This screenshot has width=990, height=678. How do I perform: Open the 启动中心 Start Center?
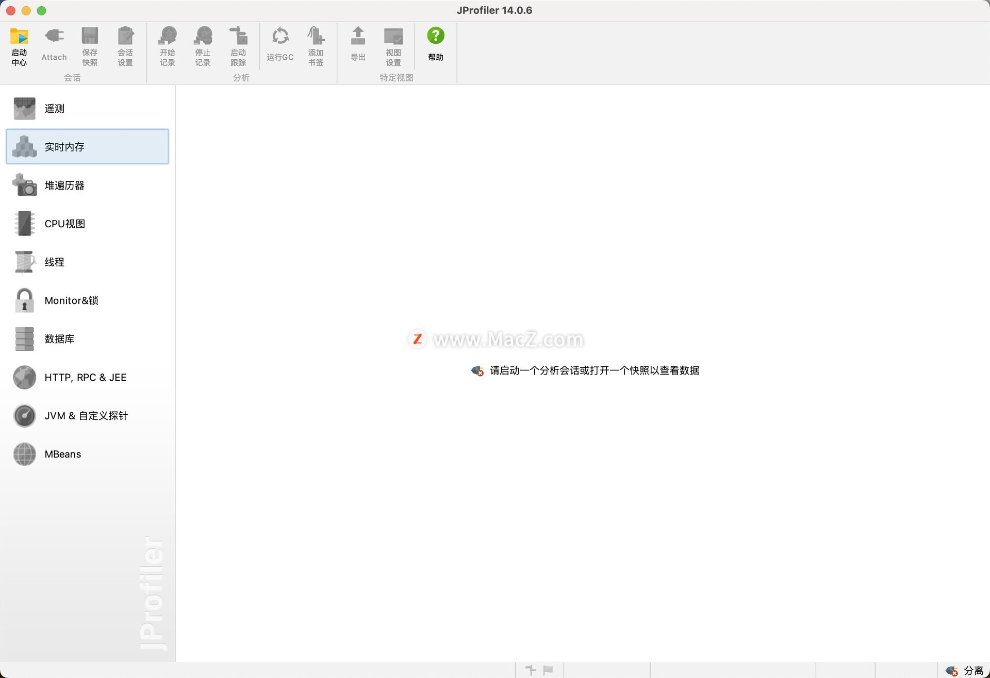[19, 46]
